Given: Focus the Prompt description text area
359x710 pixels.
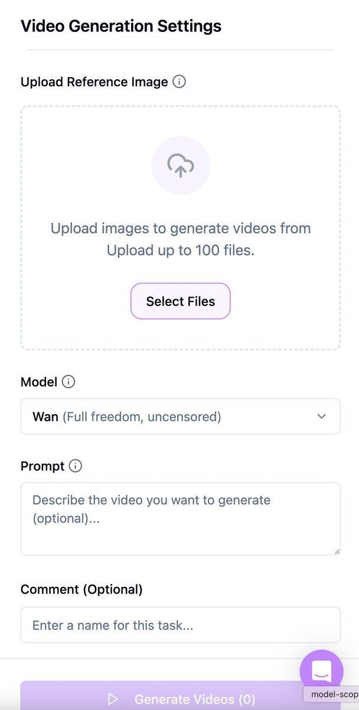Looking at the screenshot, I should 180,518.
